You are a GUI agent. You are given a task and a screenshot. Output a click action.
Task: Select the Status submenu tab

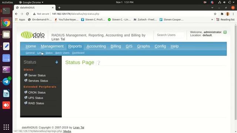coord(49,53)
